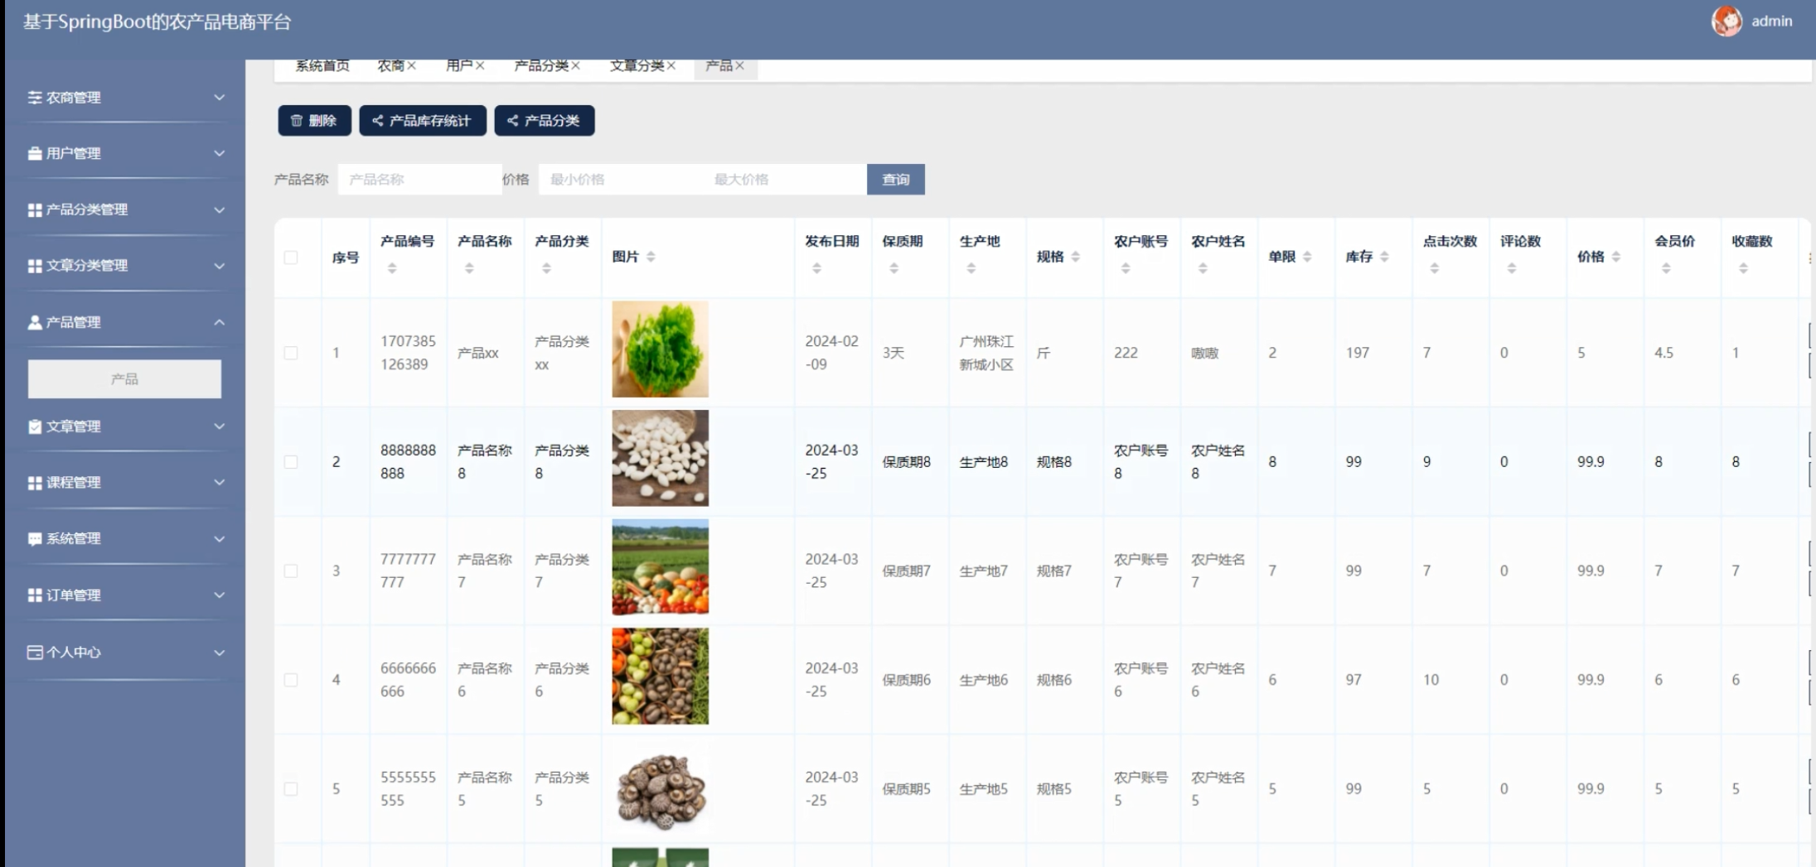Switch to the 农商 tab
The height and width of the screenshot is (867, 1816).
coord(390,65)
